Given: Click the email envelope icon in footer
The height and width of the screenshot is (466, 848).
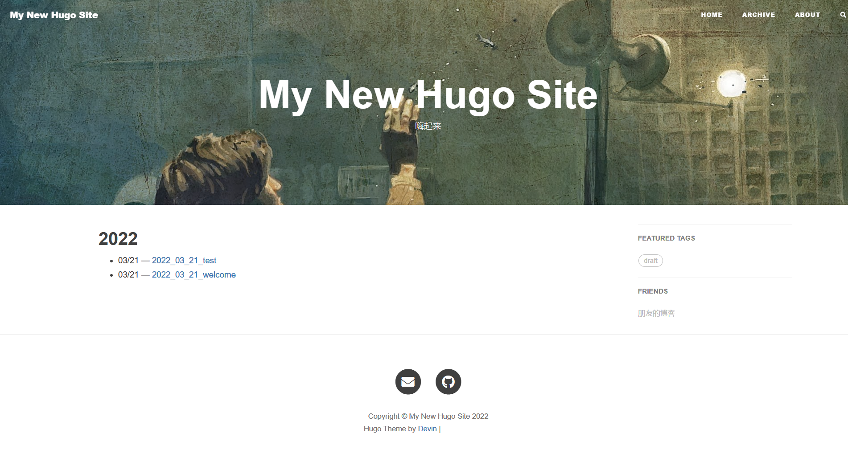Looking at the screenshot, I should (408, 382).
